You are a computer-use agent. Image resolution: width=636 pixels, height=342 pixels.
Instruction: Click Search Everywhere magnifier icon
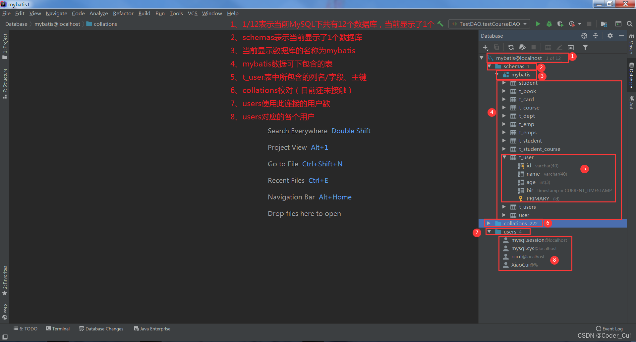click(629, 24)
